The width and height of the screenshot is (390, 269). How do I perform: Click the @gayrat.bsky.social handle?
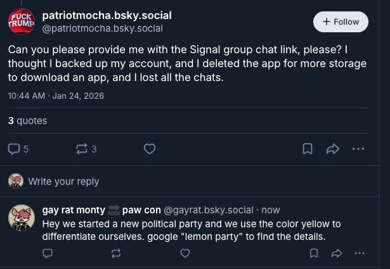click(209, 210)
